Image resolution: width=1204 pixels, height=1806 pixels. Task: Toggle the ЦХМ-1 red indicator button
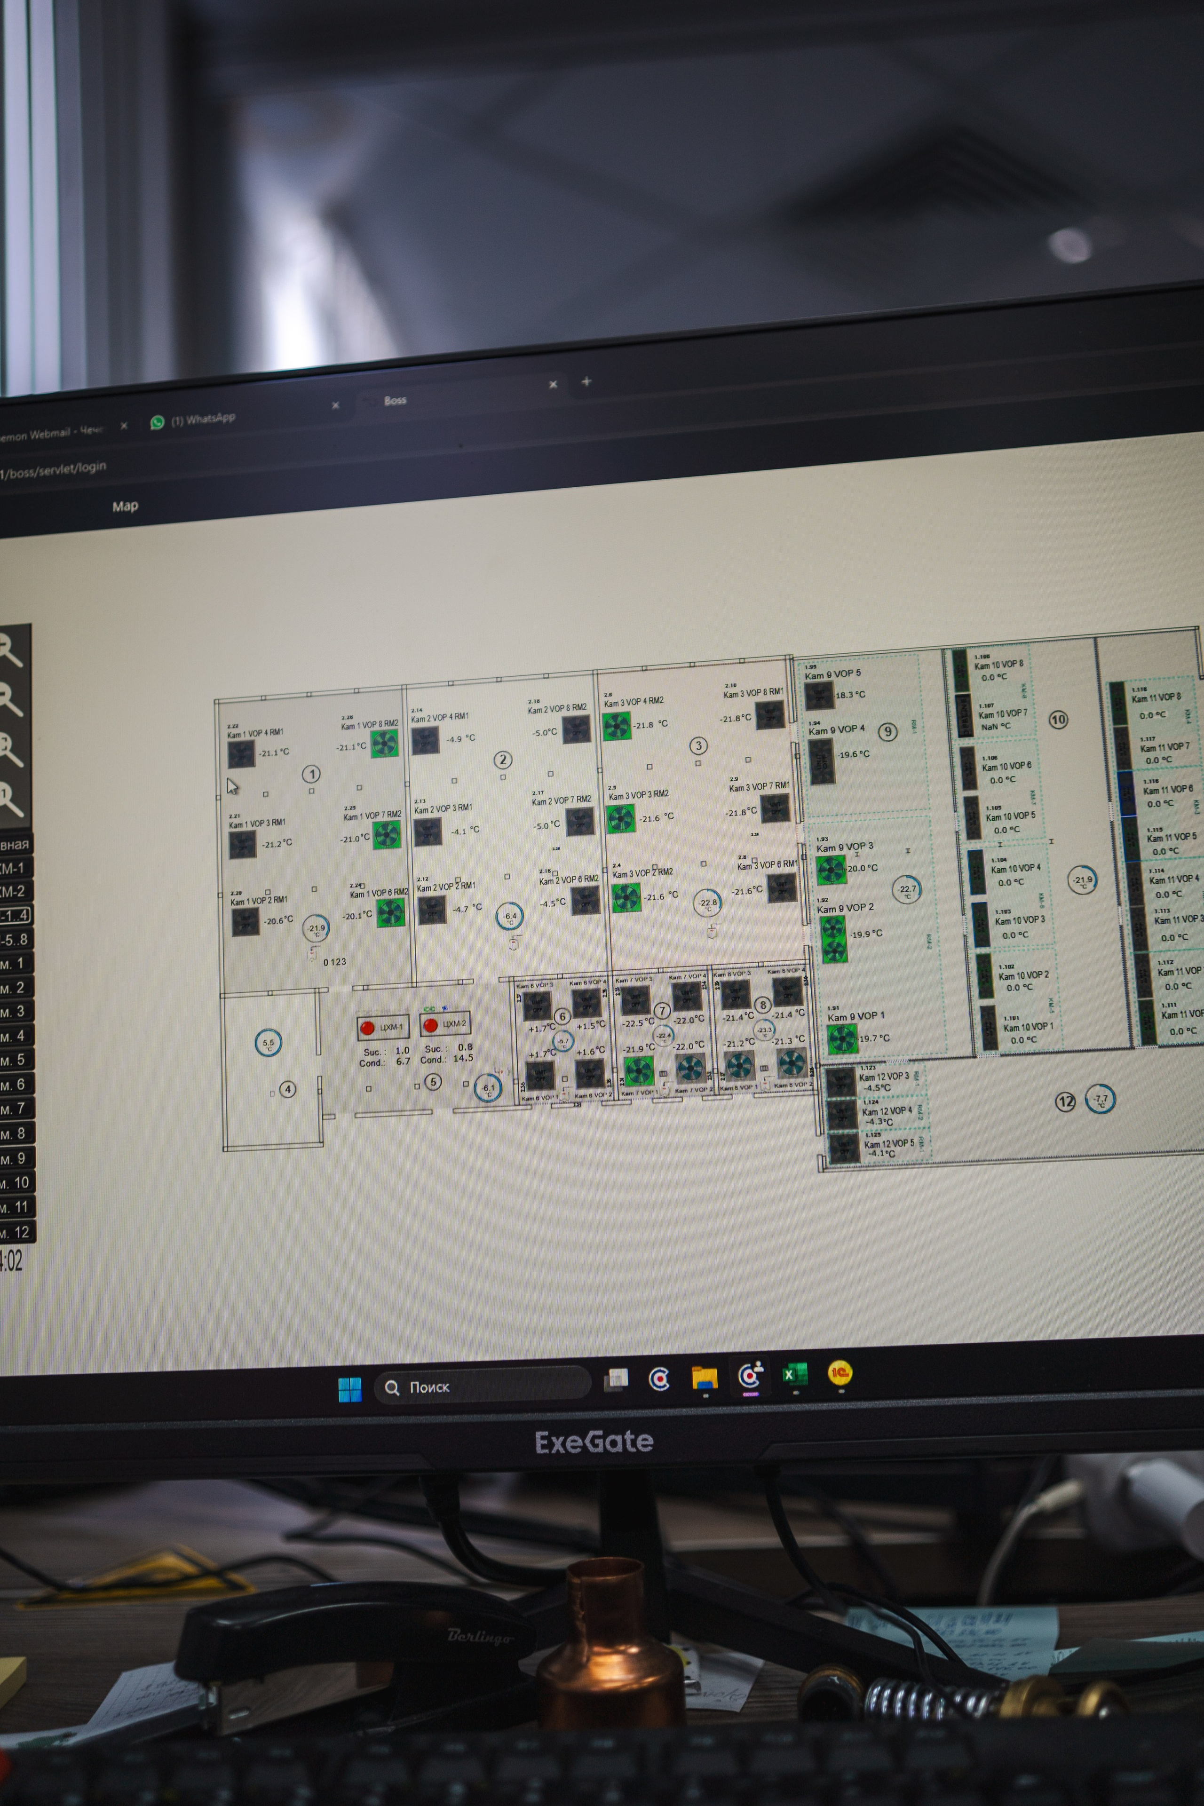(x=367, y=1027)
